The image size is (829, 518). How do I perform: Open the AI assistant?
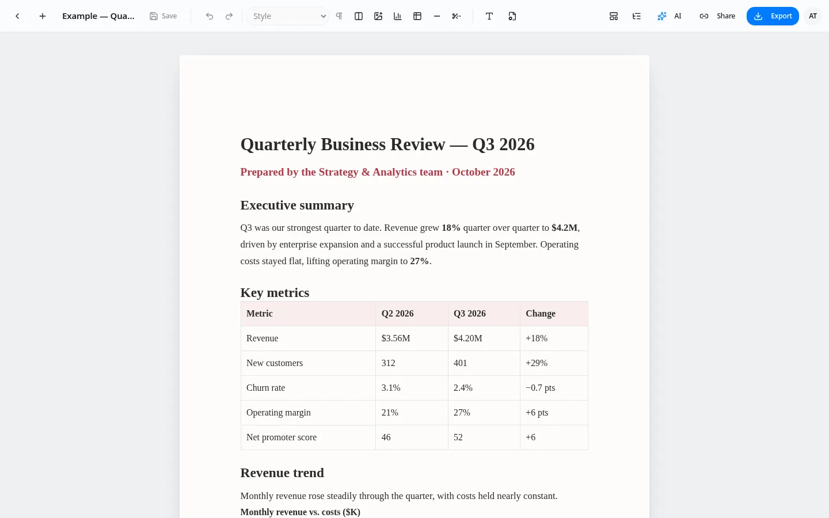pos(670,16)
